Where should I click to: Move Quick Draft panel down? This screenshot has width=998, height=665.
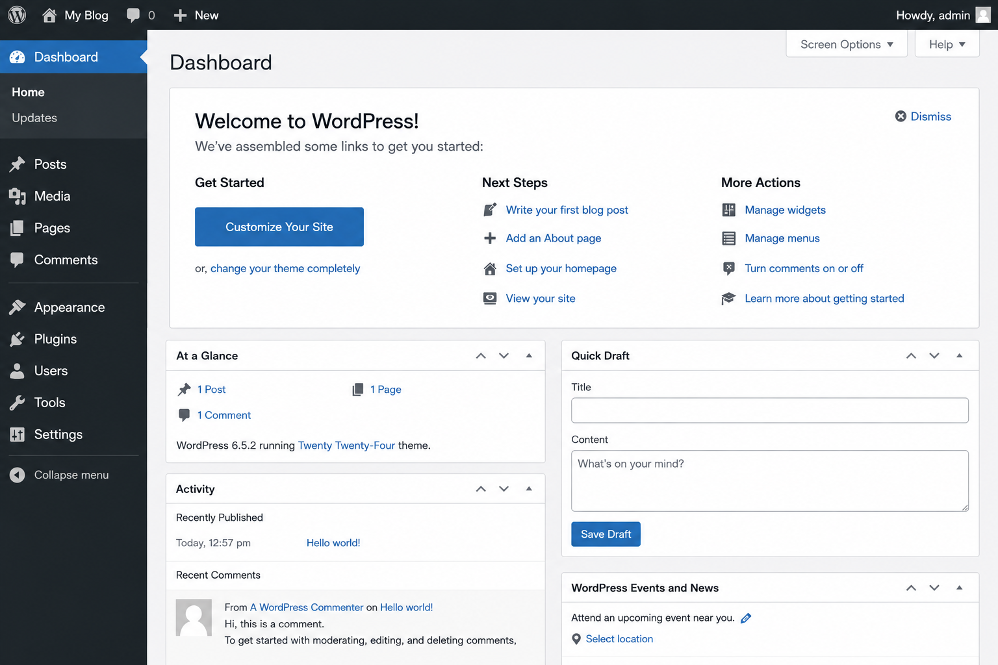click(934, 356)
